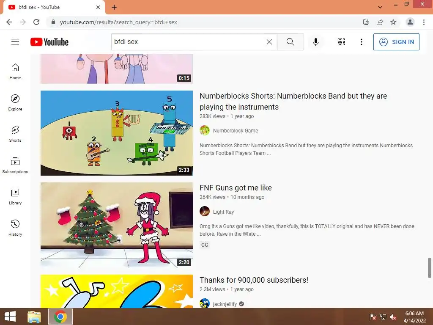
Task: Click the page vertical scrollbar thumb
Action: click(x=430, y=268)
